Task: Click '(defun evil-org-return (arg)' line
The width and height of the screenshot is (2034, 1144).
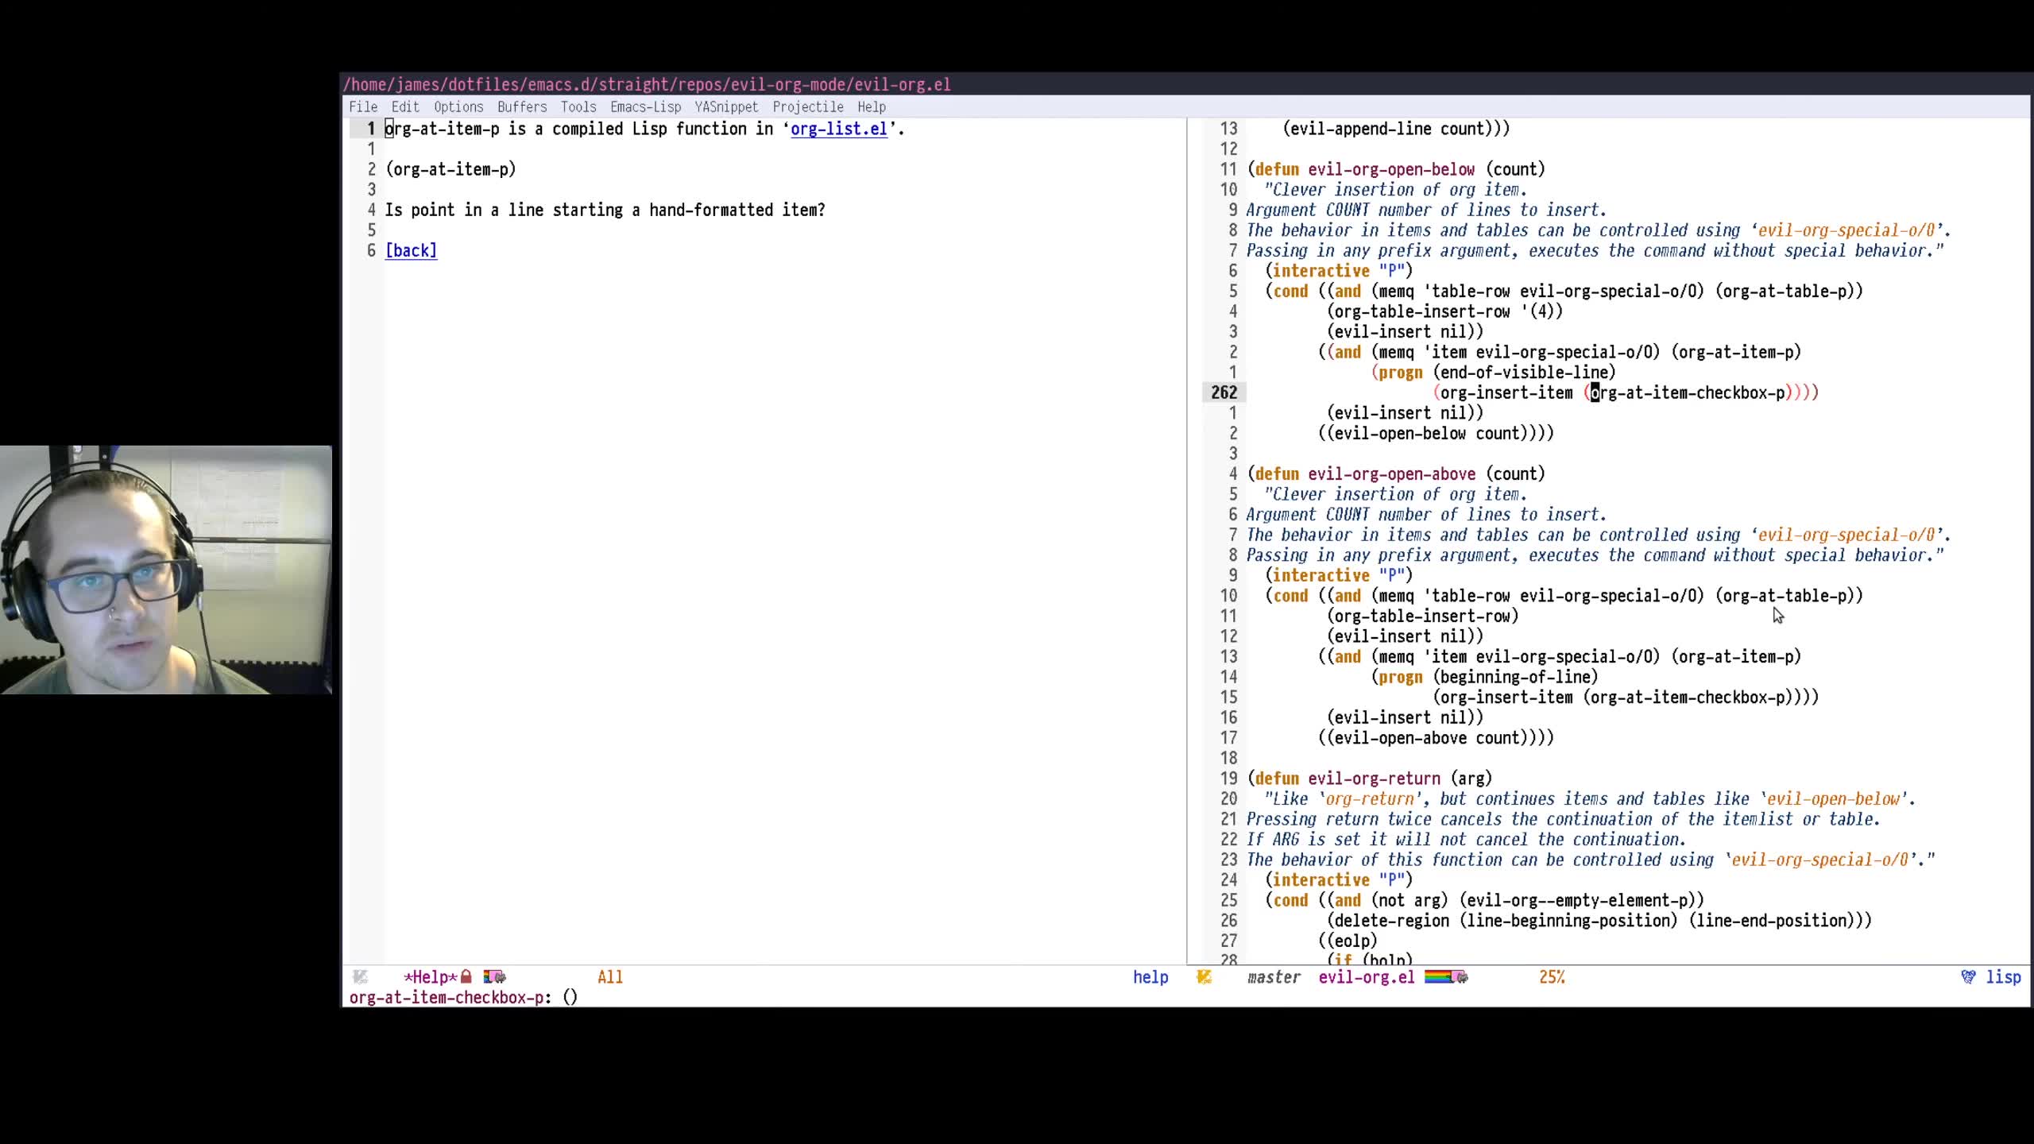Action: click(x=1370, y=779)
